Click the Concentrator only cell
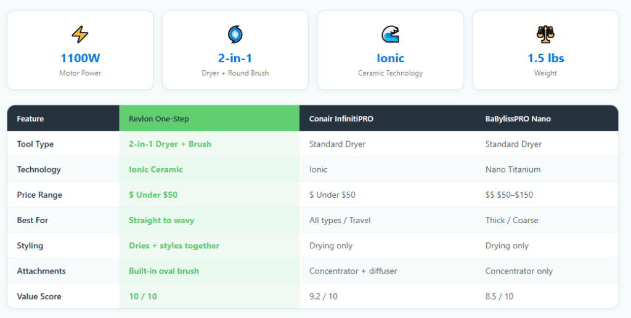Image resolution: width=631 pixels, height=318 pixels. click(x=547, y=271)
